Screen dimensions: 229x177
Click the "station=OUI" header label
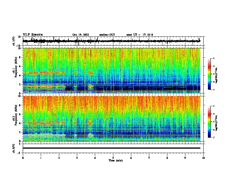click(107, 35)
